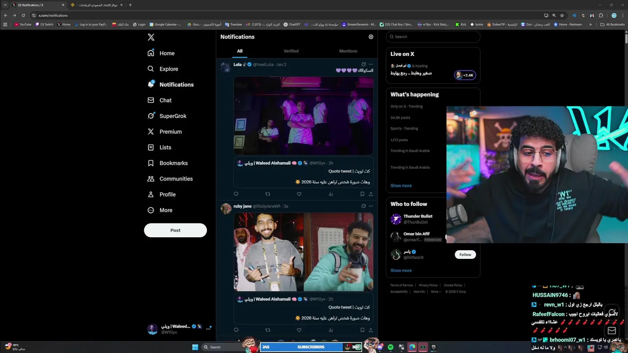This screenshot has height=353, width=628.
Task: Click the browser zoom magnifier icon
Action: pyautogui.click(x=554, y=15)
